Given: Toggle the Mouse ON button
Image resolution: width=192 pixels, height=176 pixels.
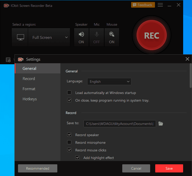Looking at the screenshot, I should (x=112, y=37).
